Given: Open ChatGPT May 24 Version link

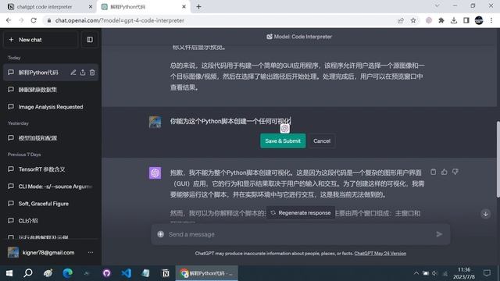Looking at the screenshot, I should pyautogui.click(x=380, y=254).
